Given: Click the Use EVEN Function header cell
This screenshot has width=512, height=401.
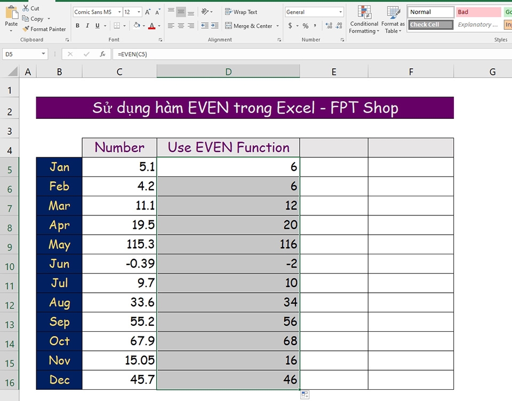Looking at the screenshot, I should [228, 148].
